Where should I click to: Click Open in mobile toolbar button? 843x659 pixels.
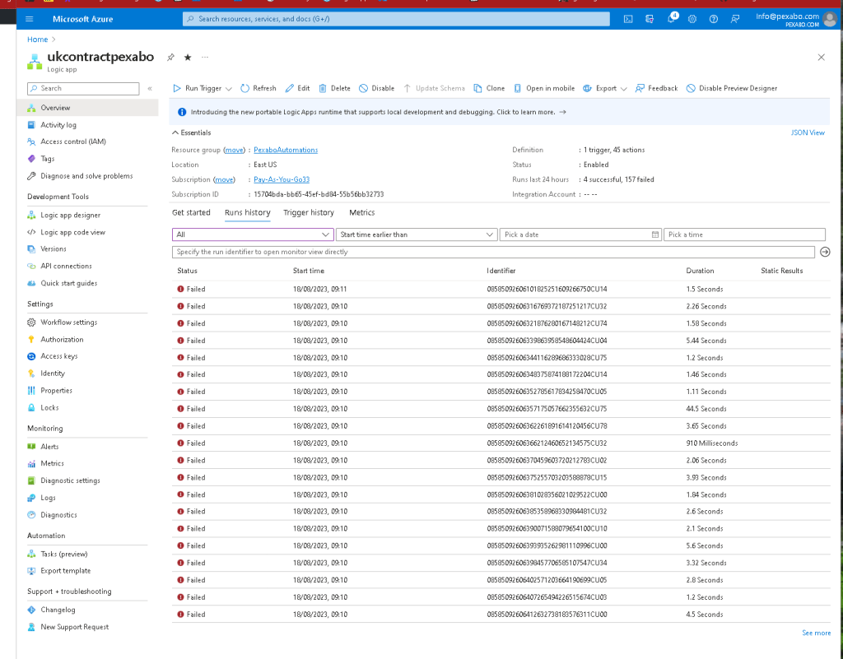pyautogui.click(x=544, y=88)
